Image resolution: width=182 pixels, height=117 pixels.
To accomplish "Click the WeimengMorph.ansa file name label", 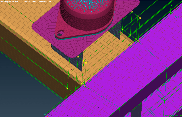I will (10, 2).
